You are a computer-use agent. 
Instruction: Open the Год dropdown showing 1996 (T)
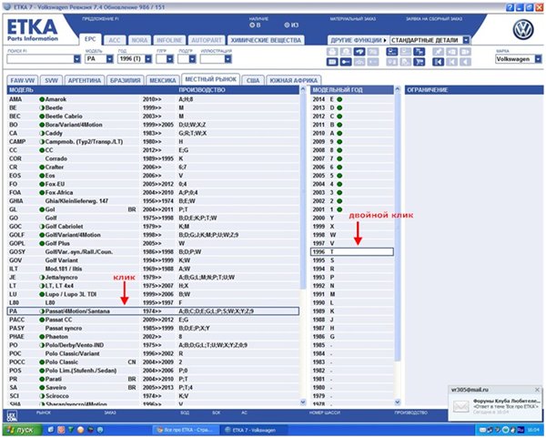[148, 59]
